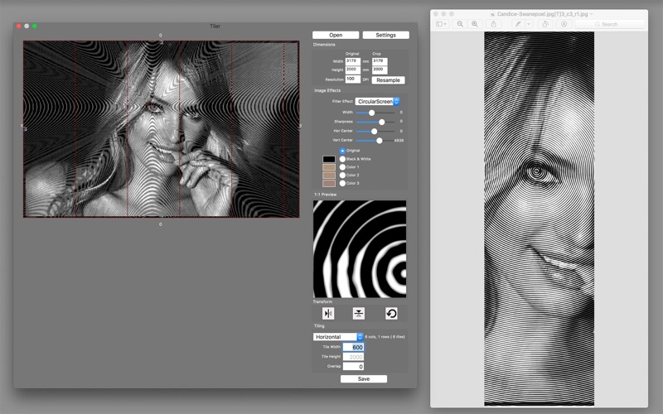Click the Resample button
The width and height of the screenshot is (663, 414).
coord(388,79)
